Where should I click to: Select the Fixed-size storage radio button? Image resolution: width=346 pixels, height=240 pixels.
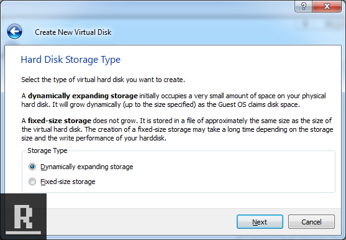[x=32, y=182]
